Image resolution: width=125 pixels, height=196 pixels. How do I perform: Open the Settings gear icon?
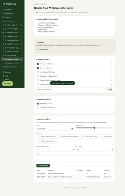pos(3,72)
